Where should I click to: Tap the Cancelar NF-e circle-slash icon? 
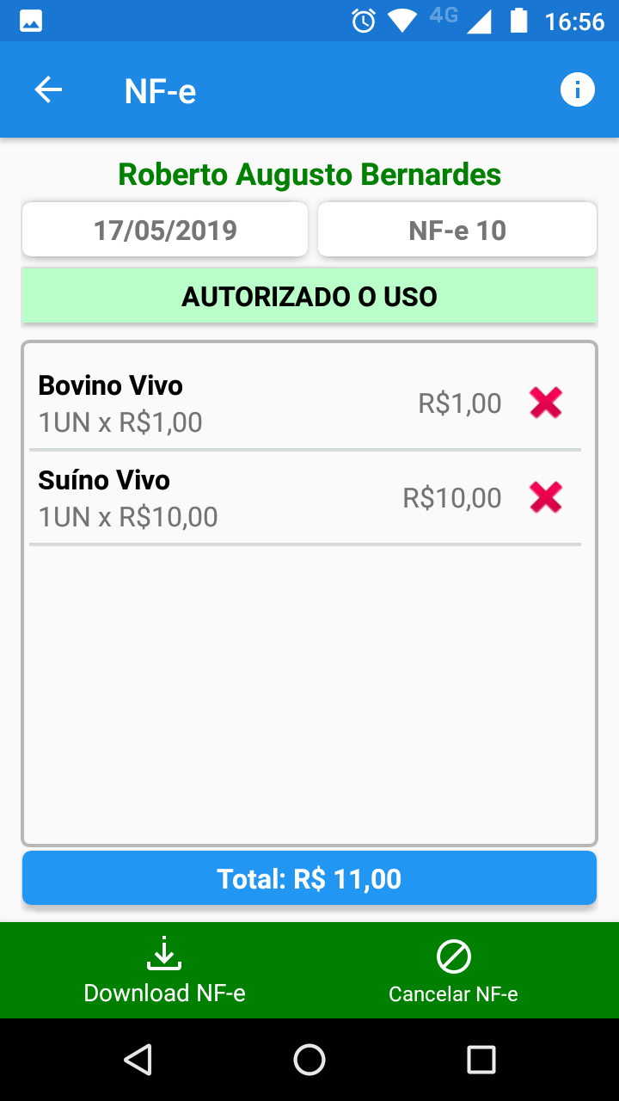tap(453, 956)
